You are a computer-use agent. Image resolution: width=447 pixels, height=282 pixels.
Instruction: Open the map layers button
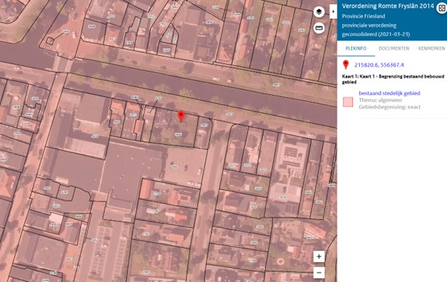[319, 12]
